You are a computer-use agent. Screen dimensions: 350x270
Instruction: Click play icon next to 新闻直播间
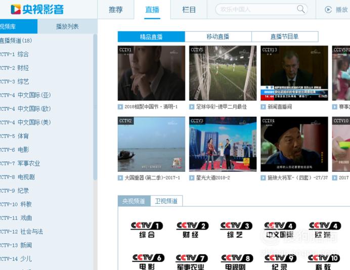coord(263,107)
